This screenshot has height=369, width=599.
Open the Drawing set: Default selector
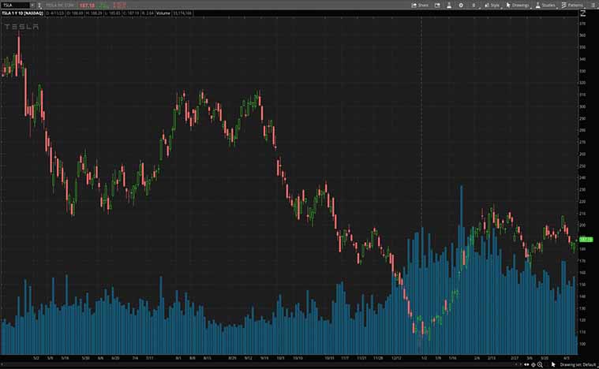pos(578,365)
